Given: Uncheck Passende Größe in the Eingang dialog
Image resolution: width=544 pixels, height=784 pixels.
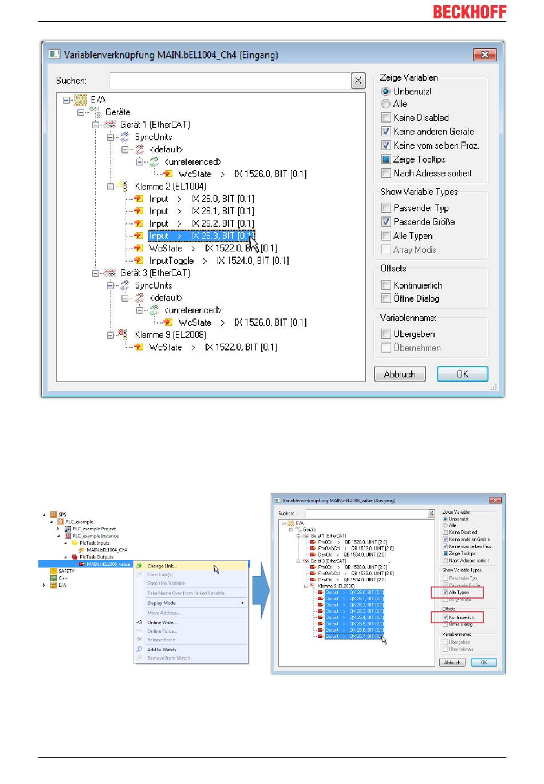Looking at the screenshot, I should coord(386,222).
